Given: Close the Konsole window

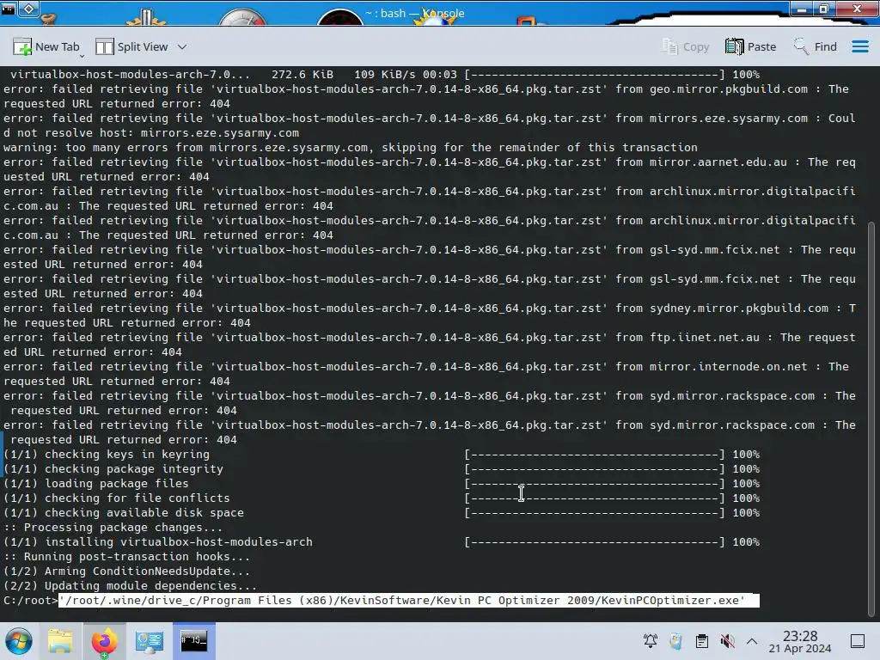Looking at the screenshot, I should tap(857, 9).
